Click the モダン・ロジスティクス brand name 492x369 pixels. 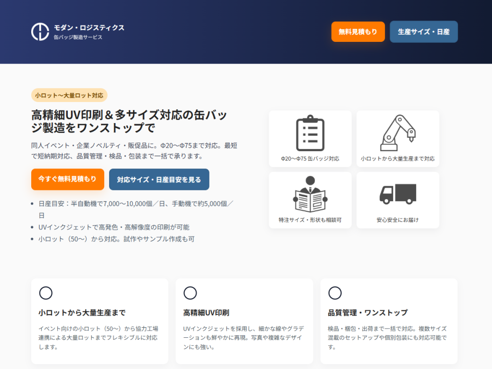(x=89, y=27)
